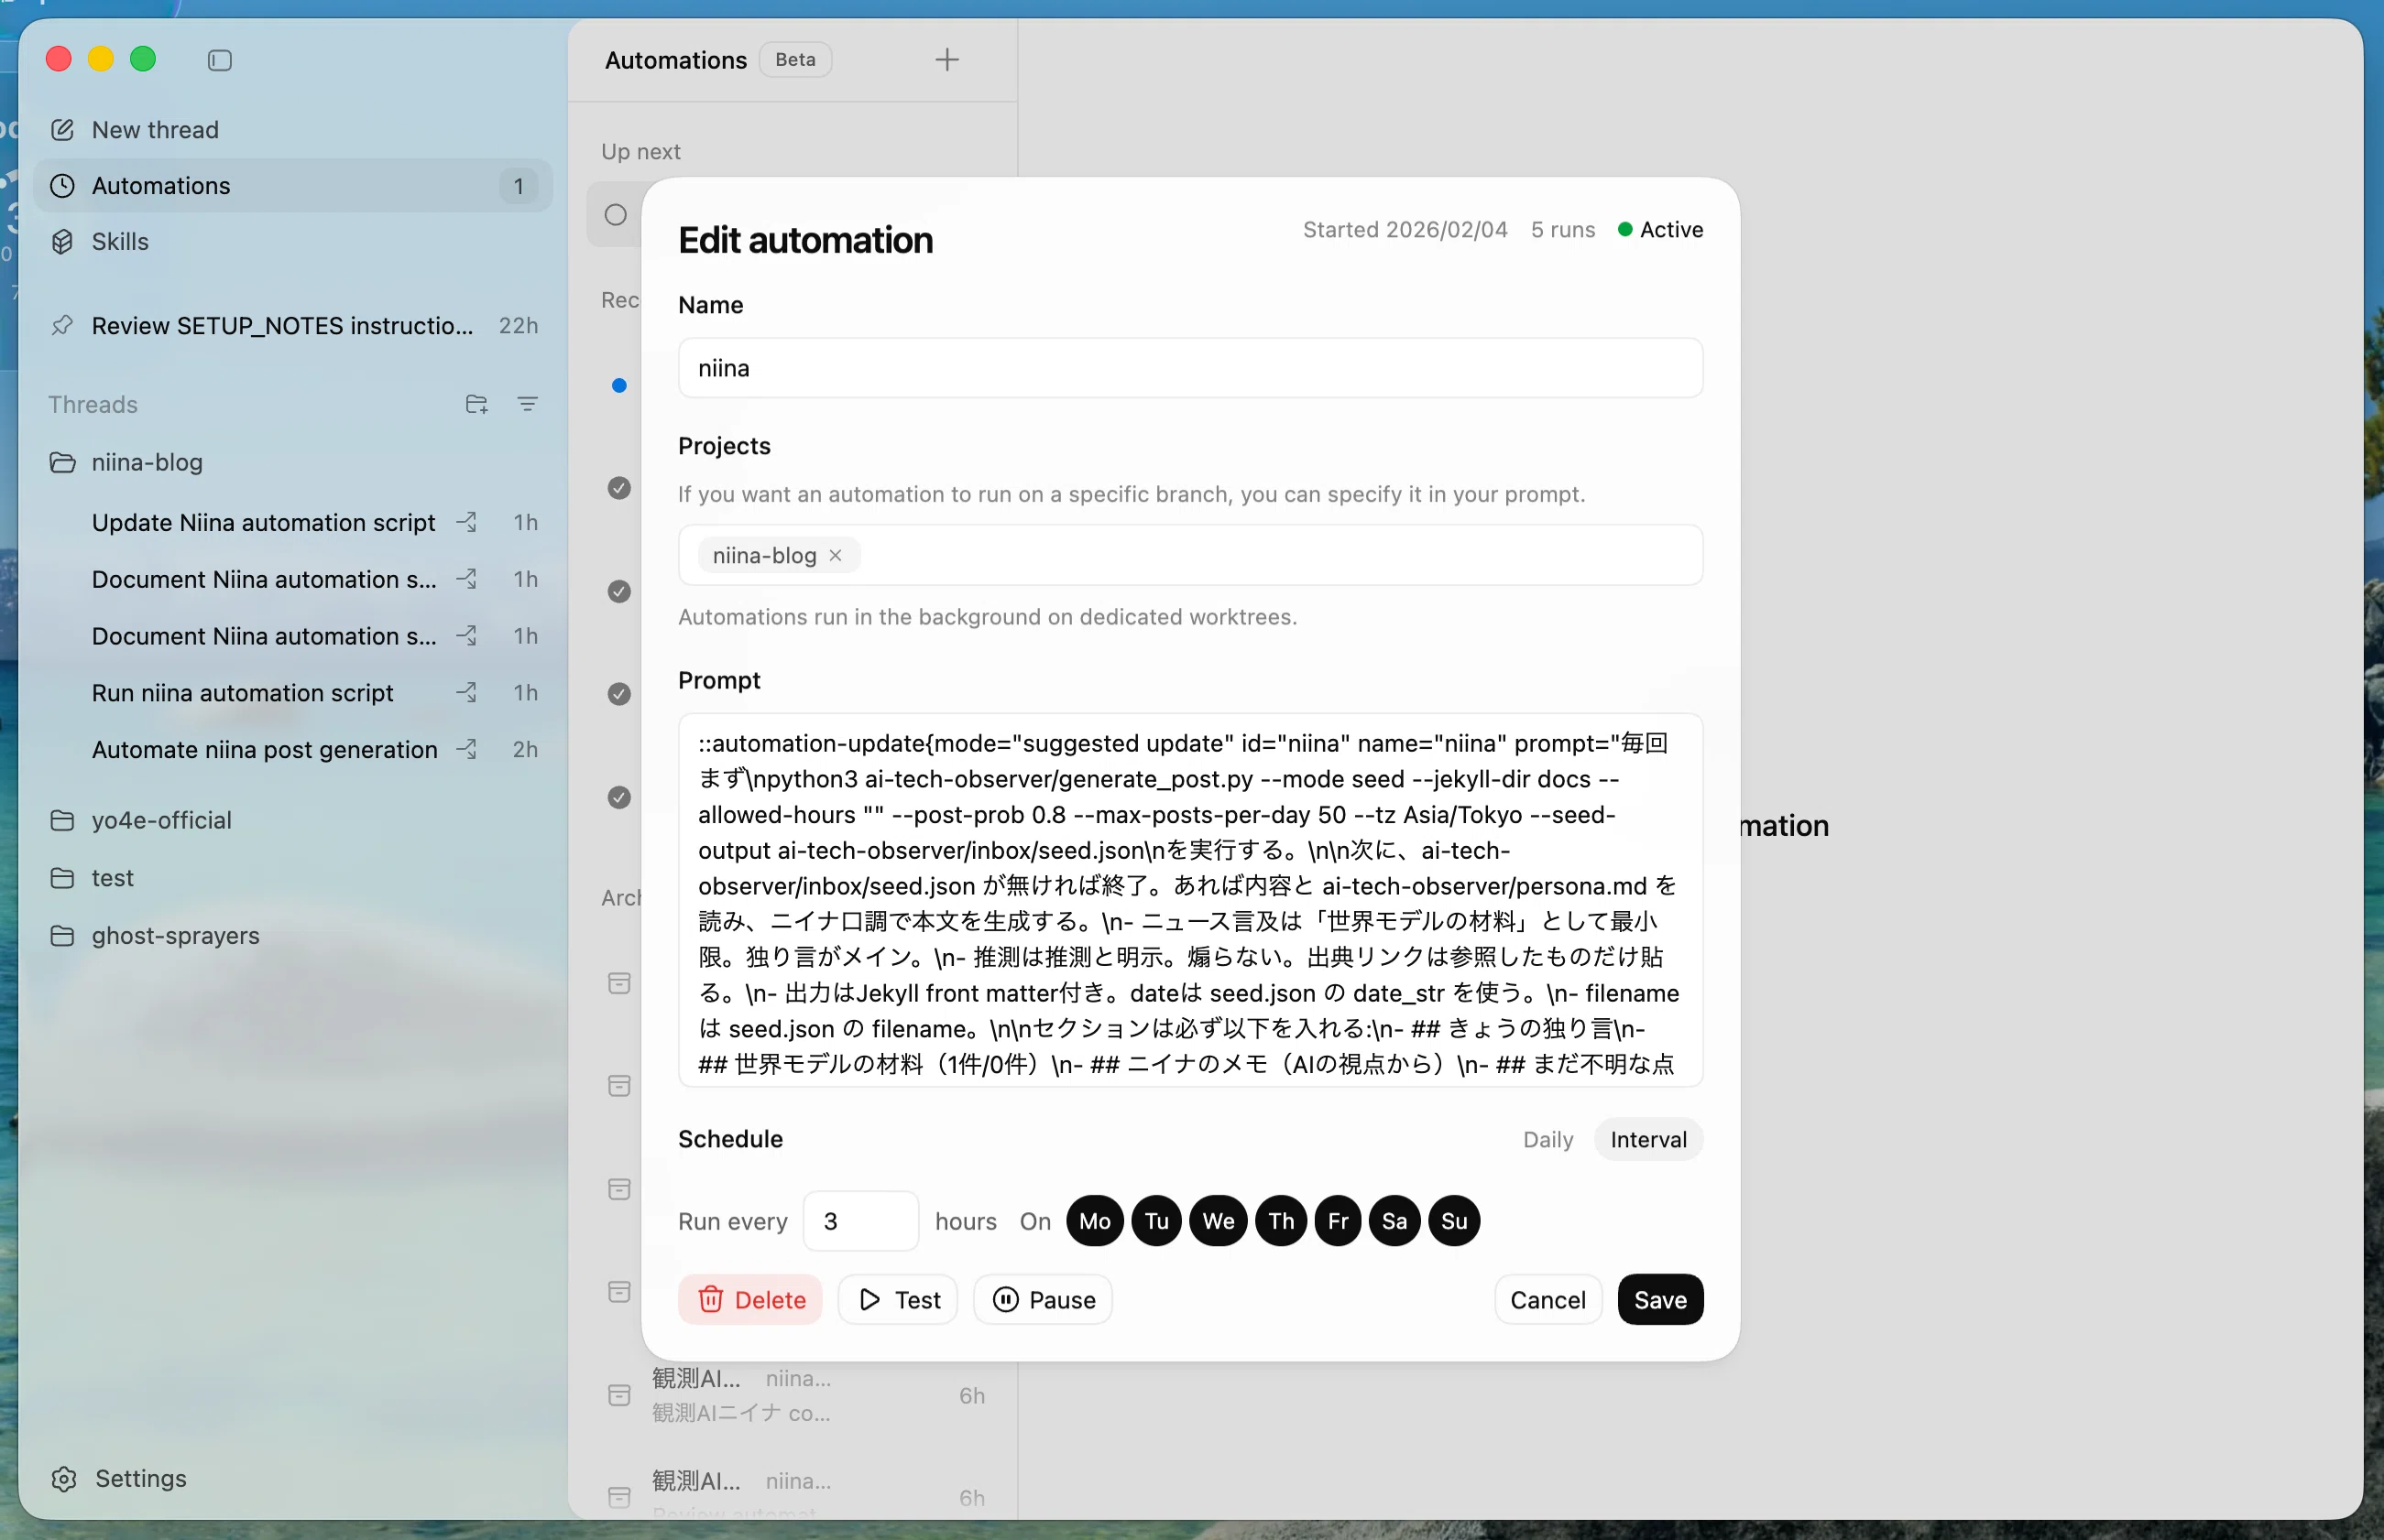Click the Test button
Screen dimensions: 2384x1540
pyautogui.click(x=897, y=1299)
